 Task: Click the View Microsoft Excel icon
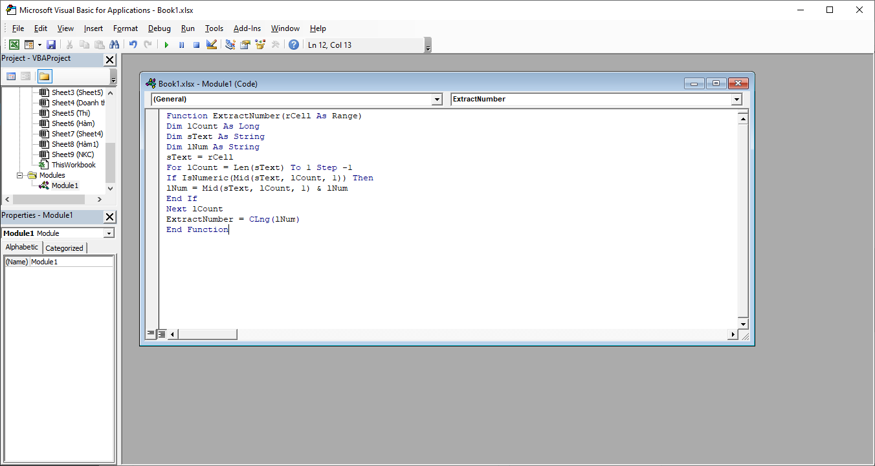[14, 45]
